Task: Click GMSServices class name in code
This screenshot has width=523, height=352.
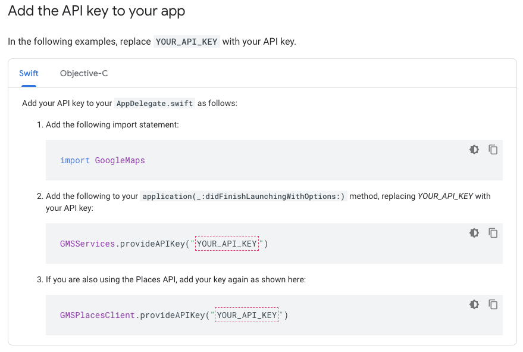Action: 87,244
